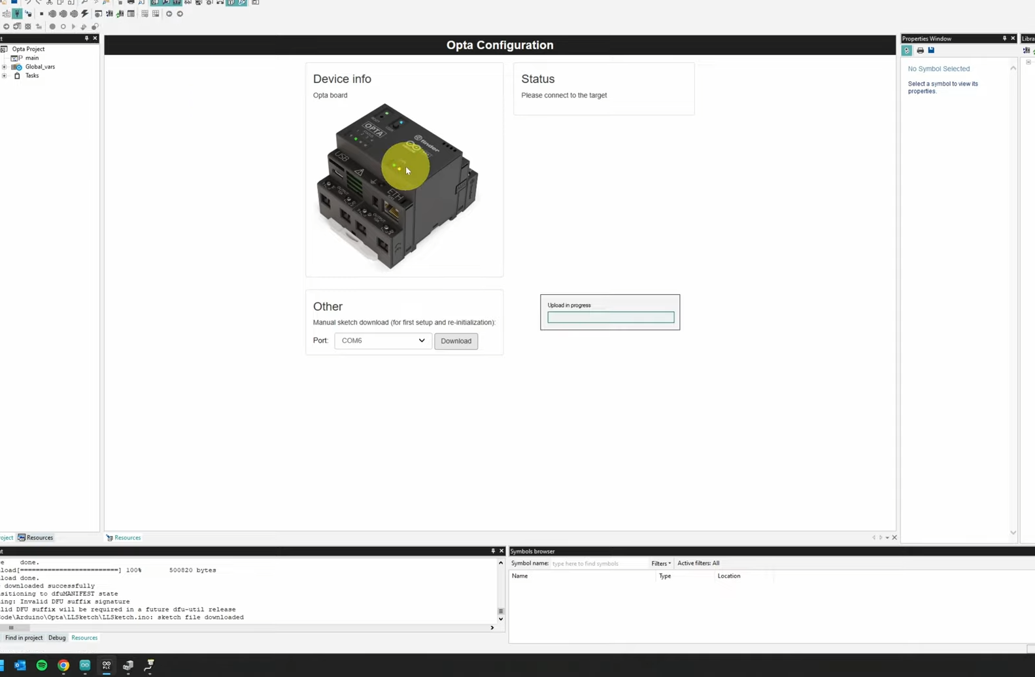Expand the Tasks tree node

click(x=5, y=76)
